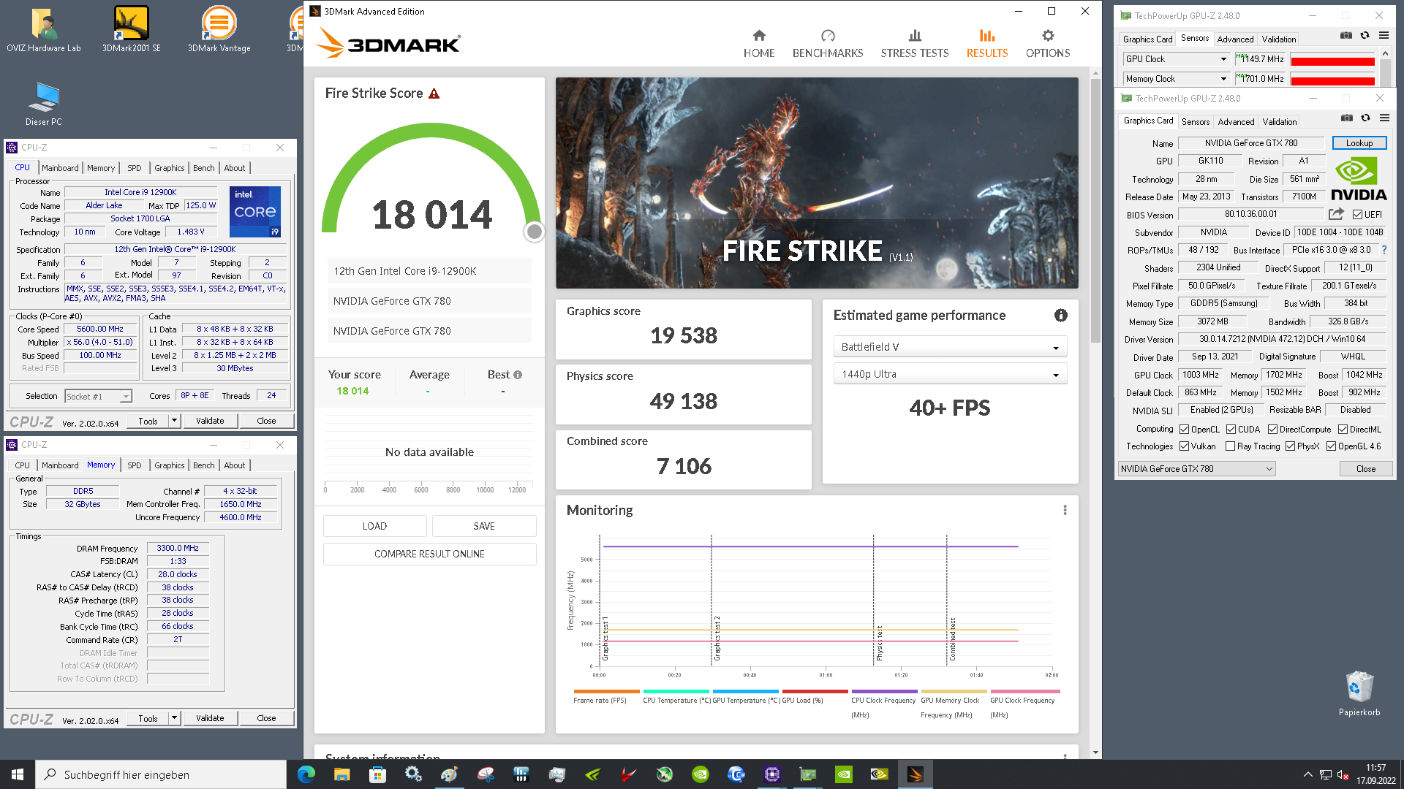Screen dimensions: 1404x789
Task: Open Estimated game performance info icon
Action: [x=1060, y=315]
